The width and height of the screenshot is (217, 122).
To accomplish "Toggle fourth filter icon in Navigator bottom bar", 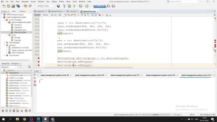I will pyautogui.click(x=14, y=111).
